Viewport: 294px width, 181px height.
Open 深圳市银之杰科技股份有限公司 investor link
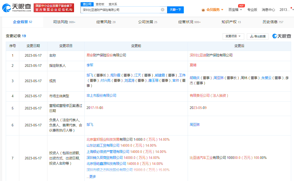(x=109, y=170)
